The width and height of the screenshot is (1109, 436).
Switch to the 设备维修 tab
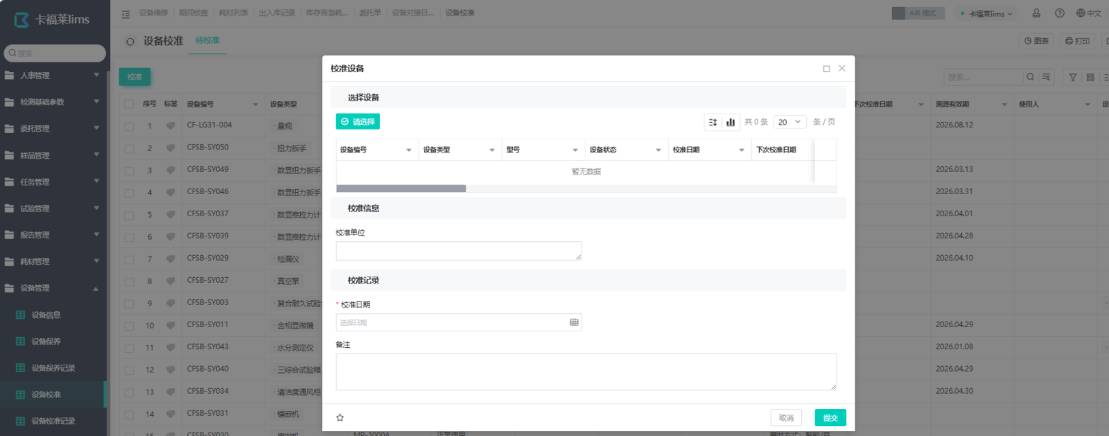coord(153,13)
